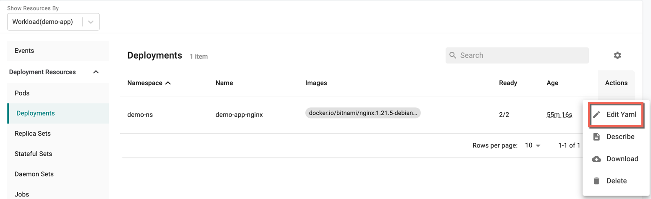Open the Pods resource list

click(x=58, y=93)
